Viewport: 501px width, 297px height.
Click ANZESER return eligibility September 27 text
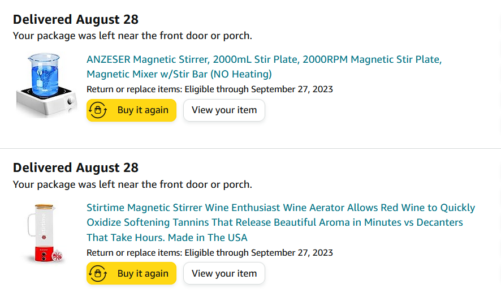pos(210,89)
